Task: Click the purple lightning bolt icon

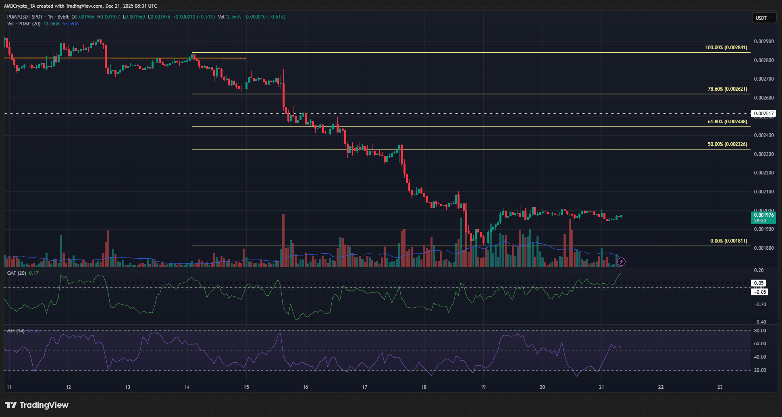Action: (622, 262)
